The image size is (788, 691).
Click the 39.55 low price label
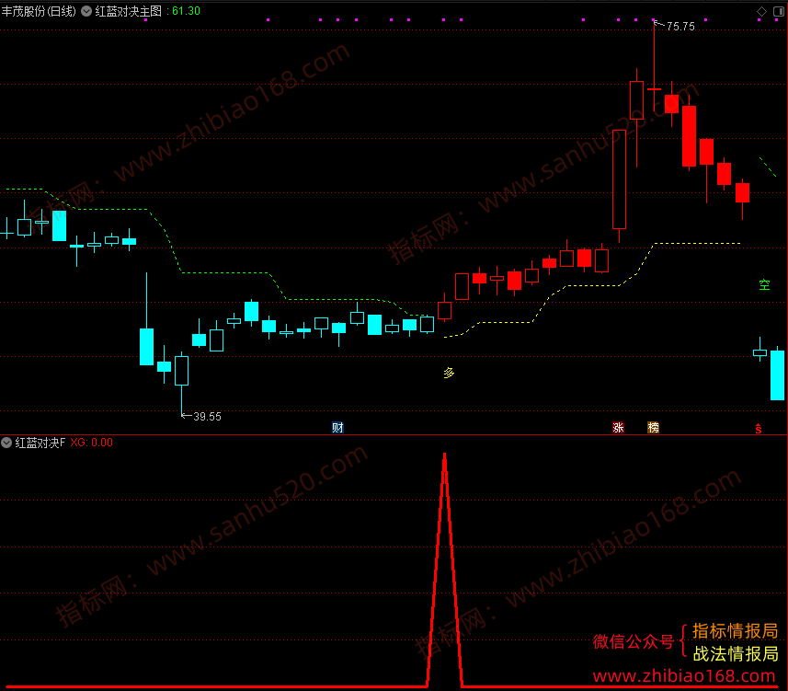(207, 417)
